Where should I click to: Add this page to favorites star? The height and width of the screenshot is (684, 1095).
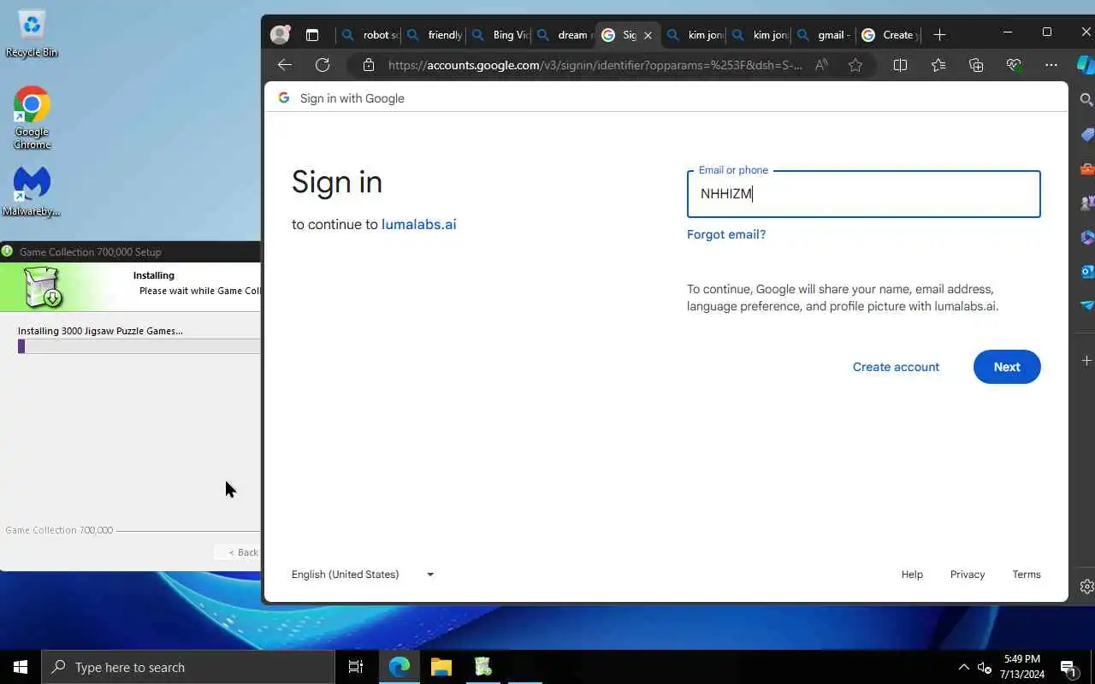point(855,65)
